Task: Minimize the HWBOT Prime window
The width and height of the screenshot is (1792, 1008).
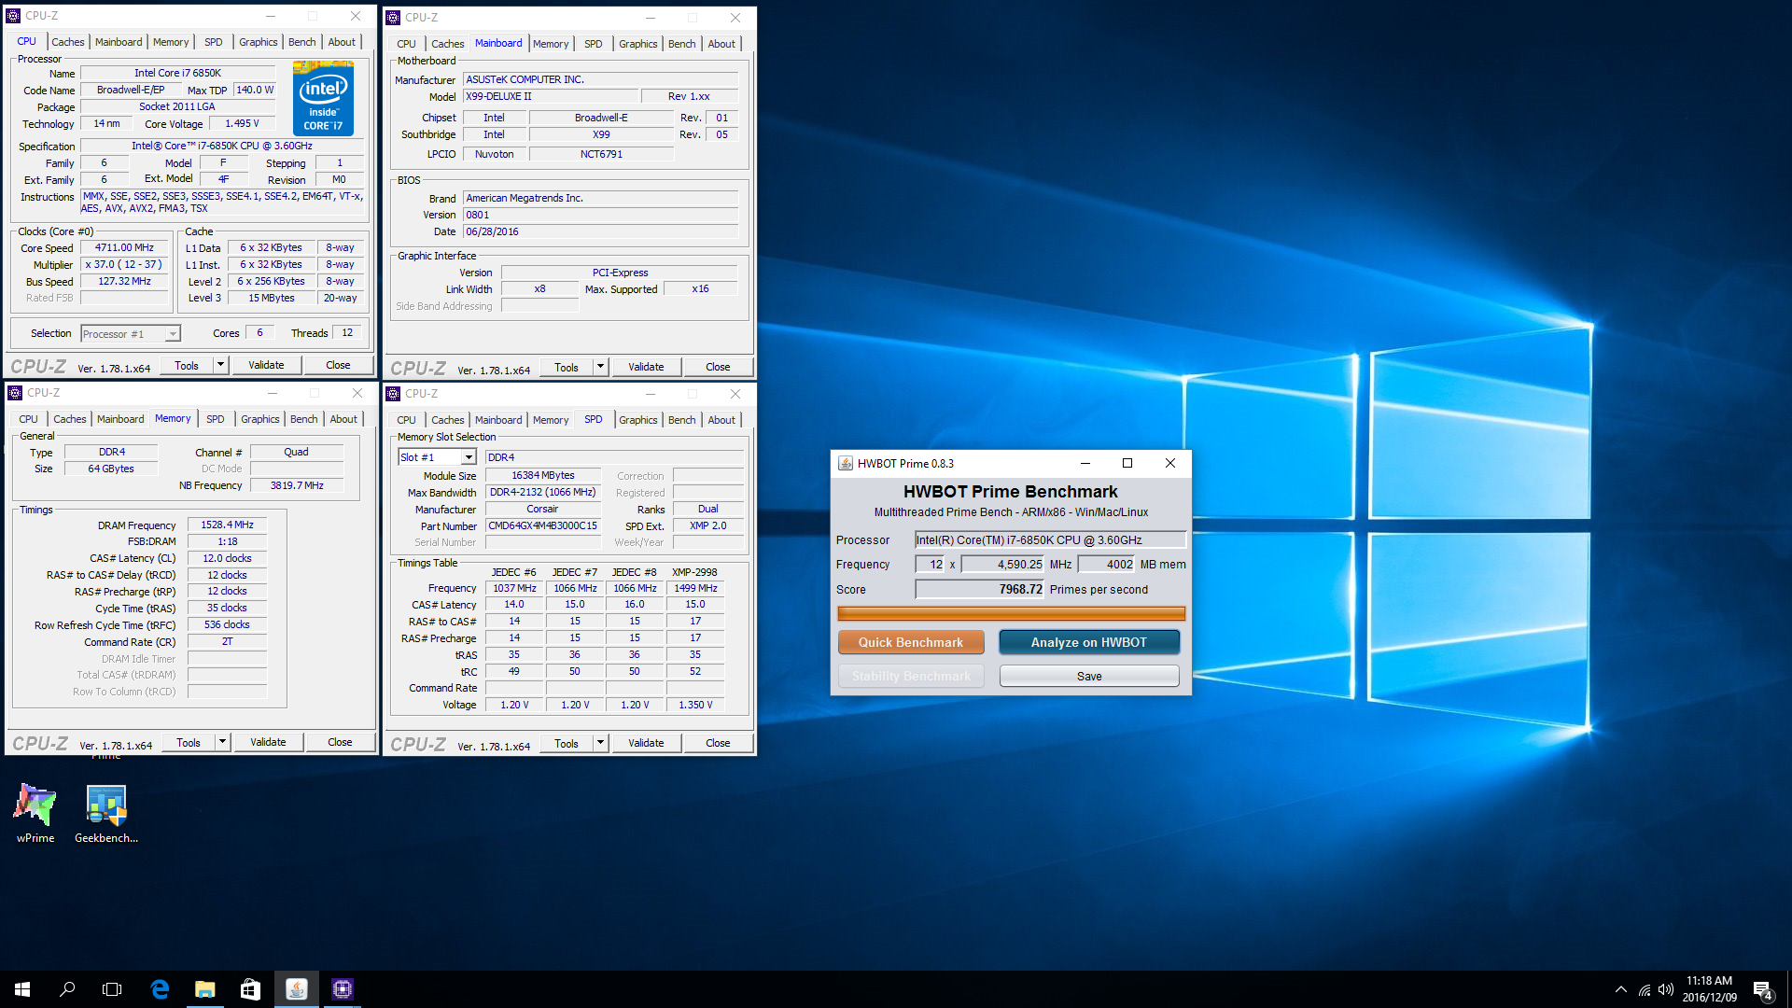Action: tap(1085, 463)
